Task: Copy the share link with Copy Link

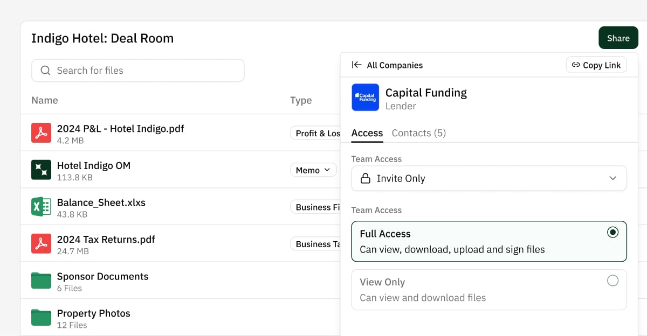Action: tap(596, 65)
